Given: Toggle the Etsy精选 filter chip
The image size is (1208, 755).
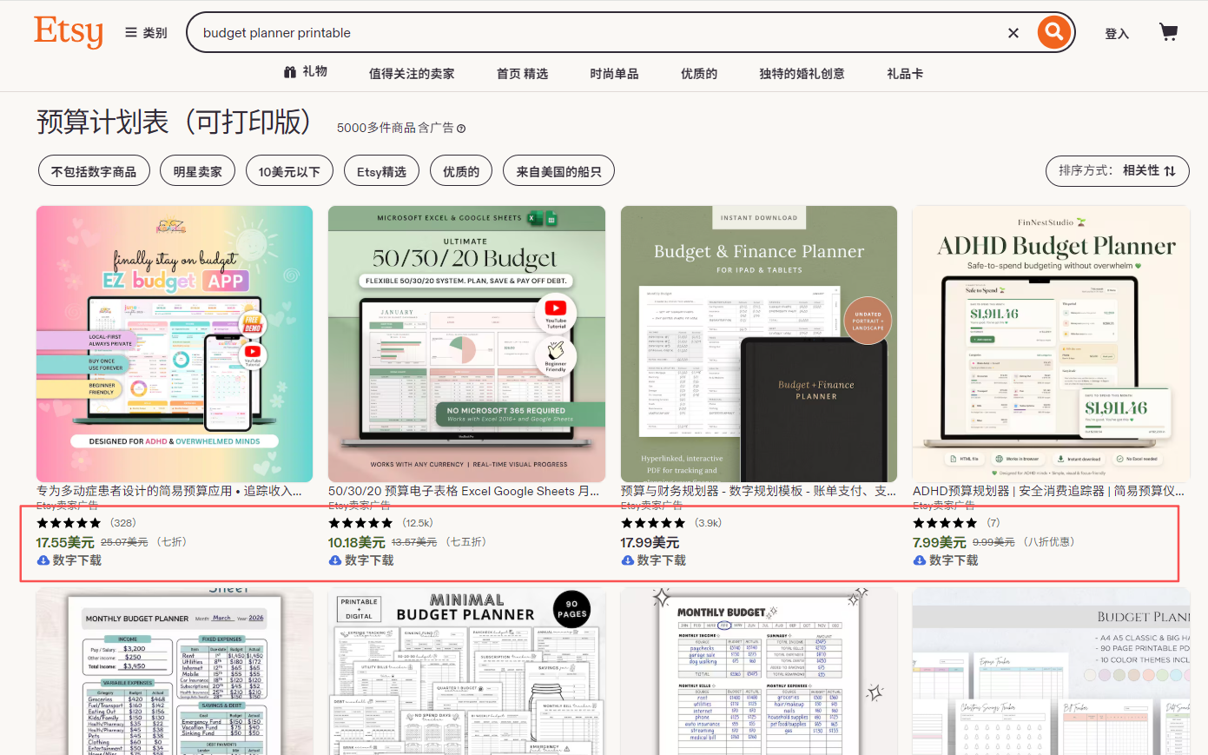Looking at the screenshot, I should click(381, 171).
